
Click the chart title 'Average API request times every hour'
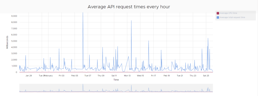pos(129,7)
